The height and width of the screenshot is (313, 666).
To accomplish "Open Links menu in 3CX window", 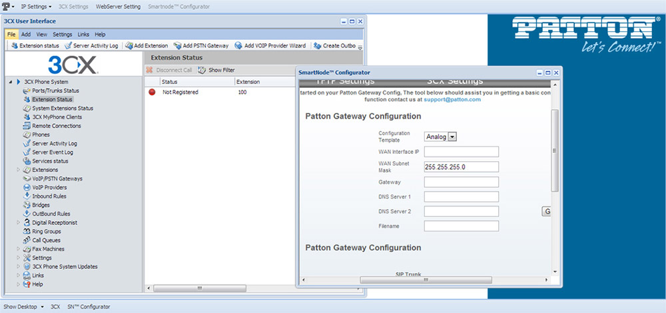I will click(x=84, y=35).
